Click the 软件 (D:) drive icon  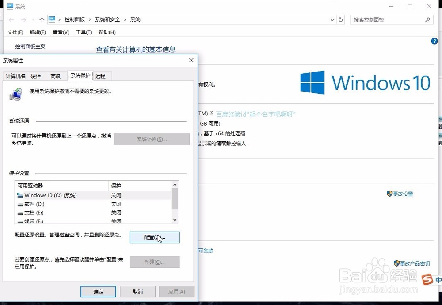tap(21, 204)
